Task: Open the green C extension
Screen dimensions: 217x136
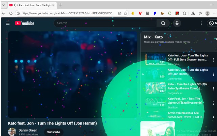Action: point(170,13)
